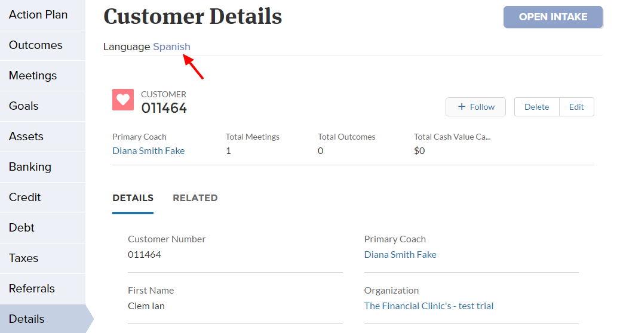Open Credit section in sidebar
The width and height of the screenshot is (617, 333).
tap(42, 198)
